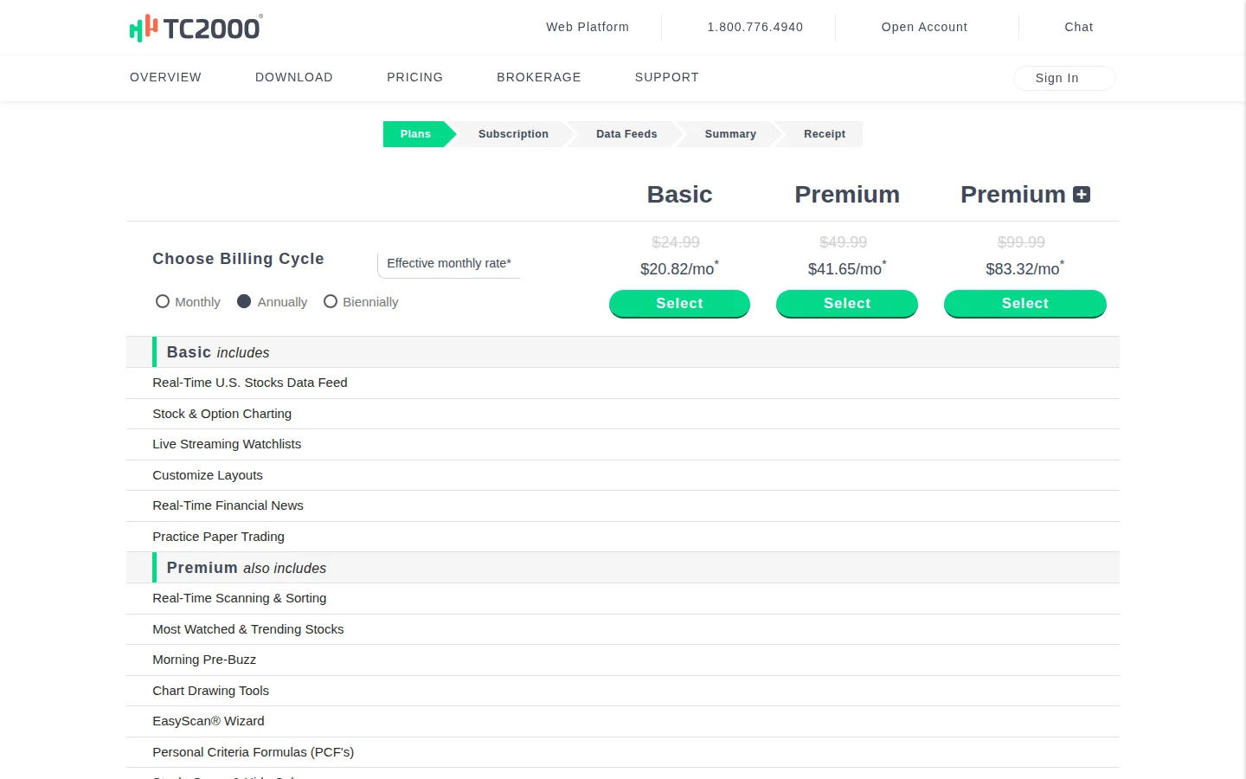Select the Basic plan
This screenshot has height=779, width=1246.
coord(679,304)
